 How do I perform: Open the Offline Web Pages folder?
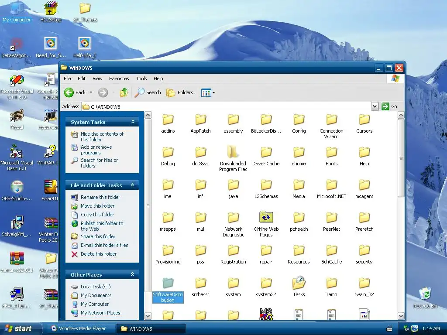tap(266, 224)
